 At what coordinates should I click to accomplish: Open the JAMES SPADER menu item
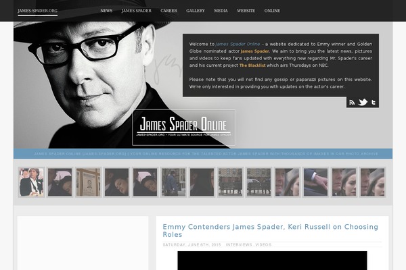[137, 11]
